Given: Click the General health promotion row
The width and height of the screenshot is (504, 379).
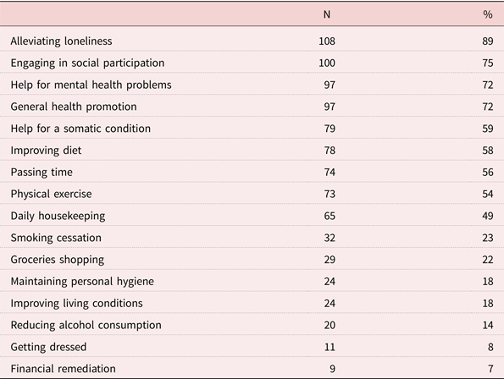Looking at the screenshot, I should [x=252, y=107].
